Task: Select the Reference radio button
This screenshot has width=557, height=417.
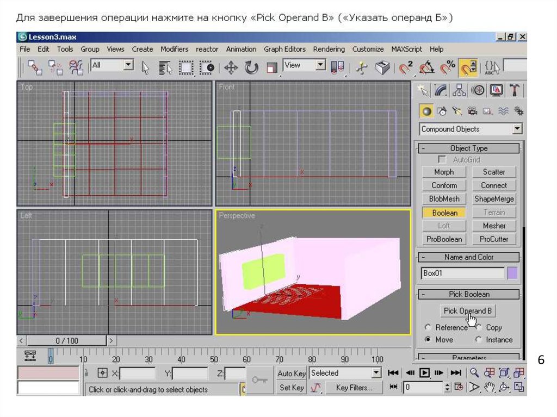Action: (x=428, y=327)
